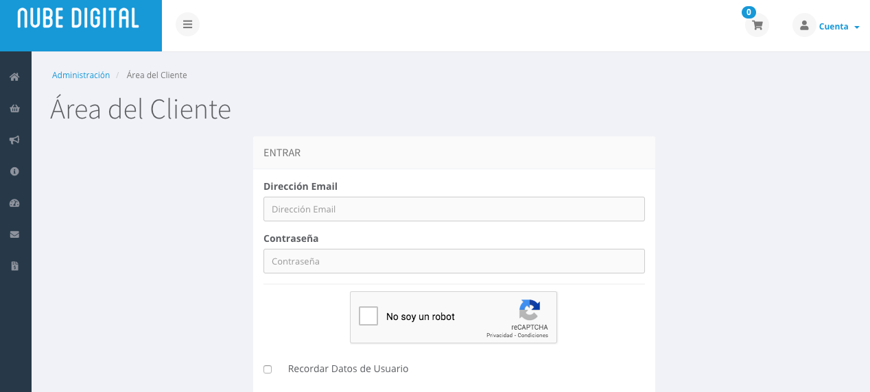
Task: Toggle the hamburger menu button
Action: [x=187, y=25]
